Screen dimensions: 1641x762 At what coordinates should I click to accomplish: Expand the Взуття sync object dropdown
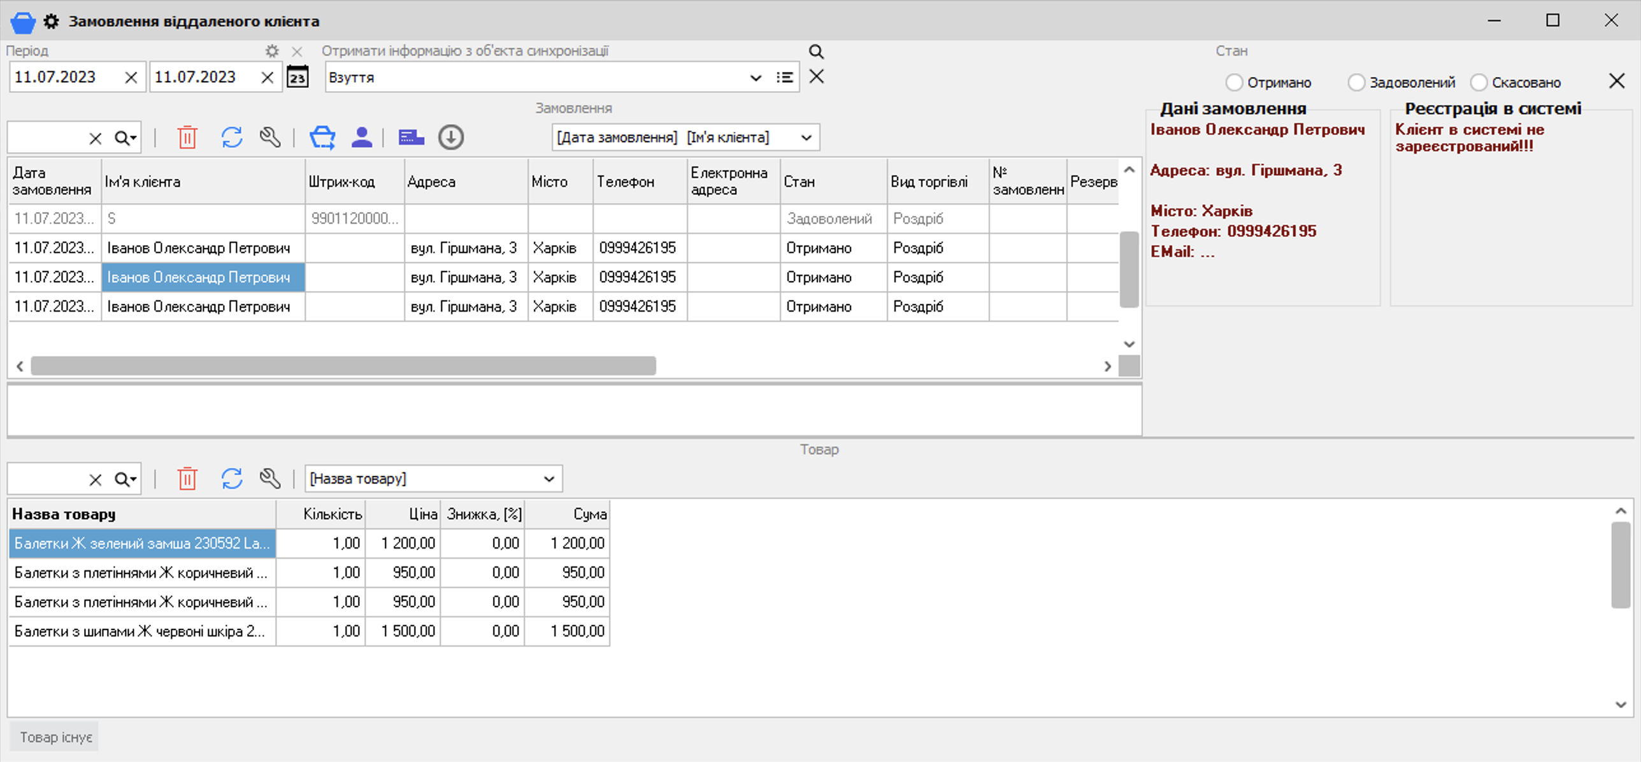click(756, 78)
